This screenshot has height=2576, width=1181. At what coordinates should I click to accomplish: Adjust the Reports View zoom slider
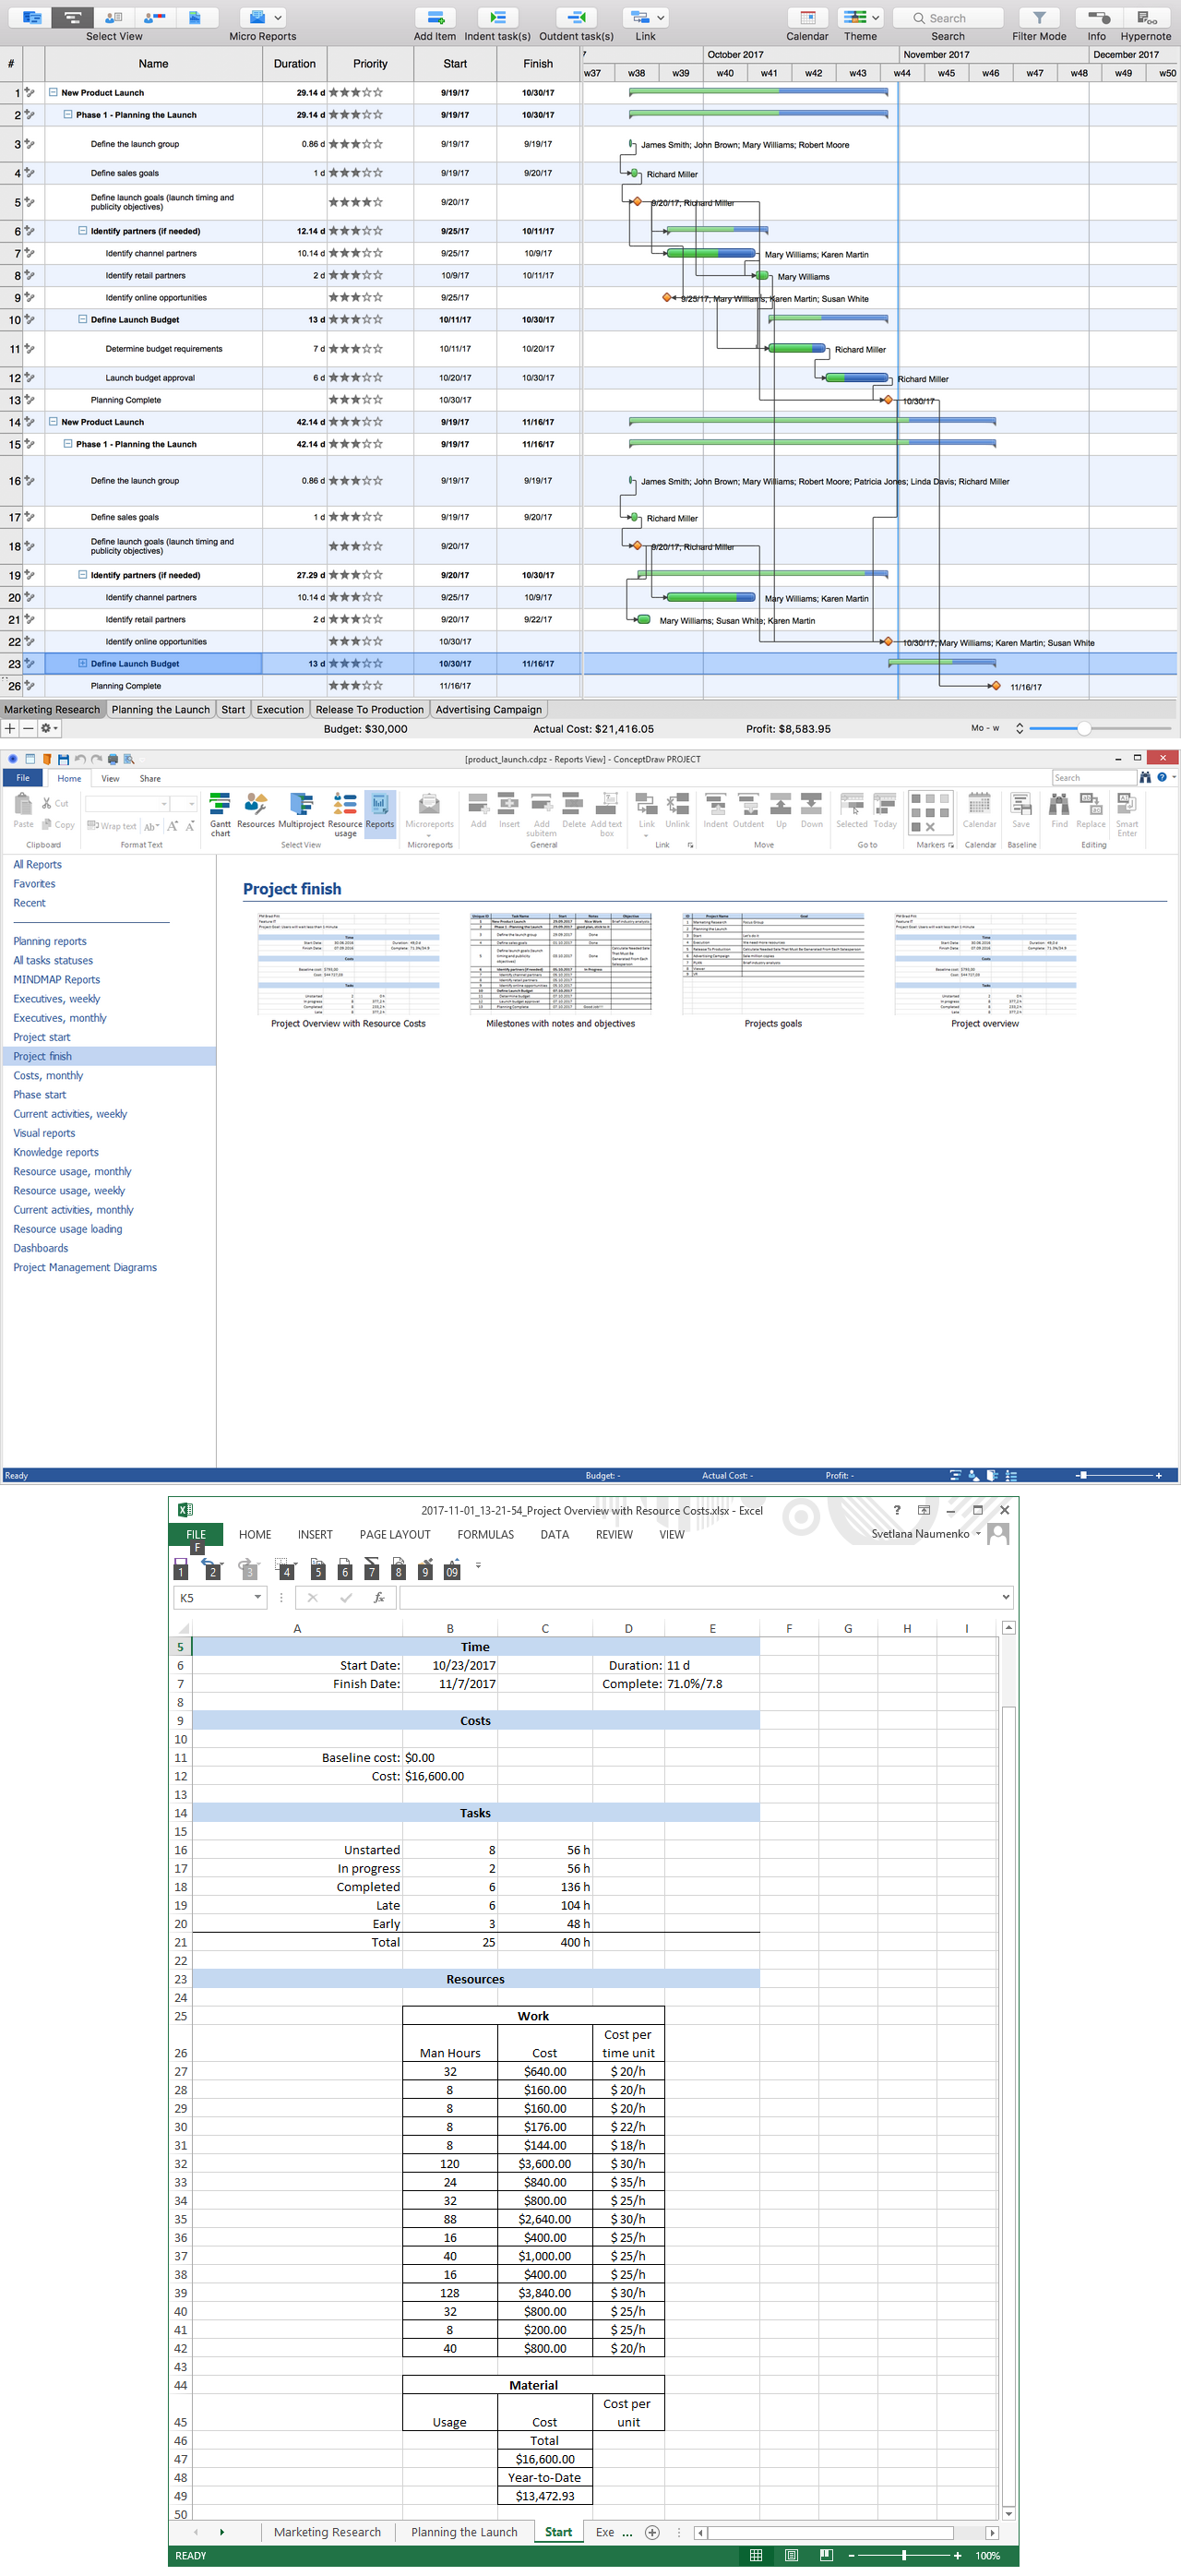(1083, 1475)
